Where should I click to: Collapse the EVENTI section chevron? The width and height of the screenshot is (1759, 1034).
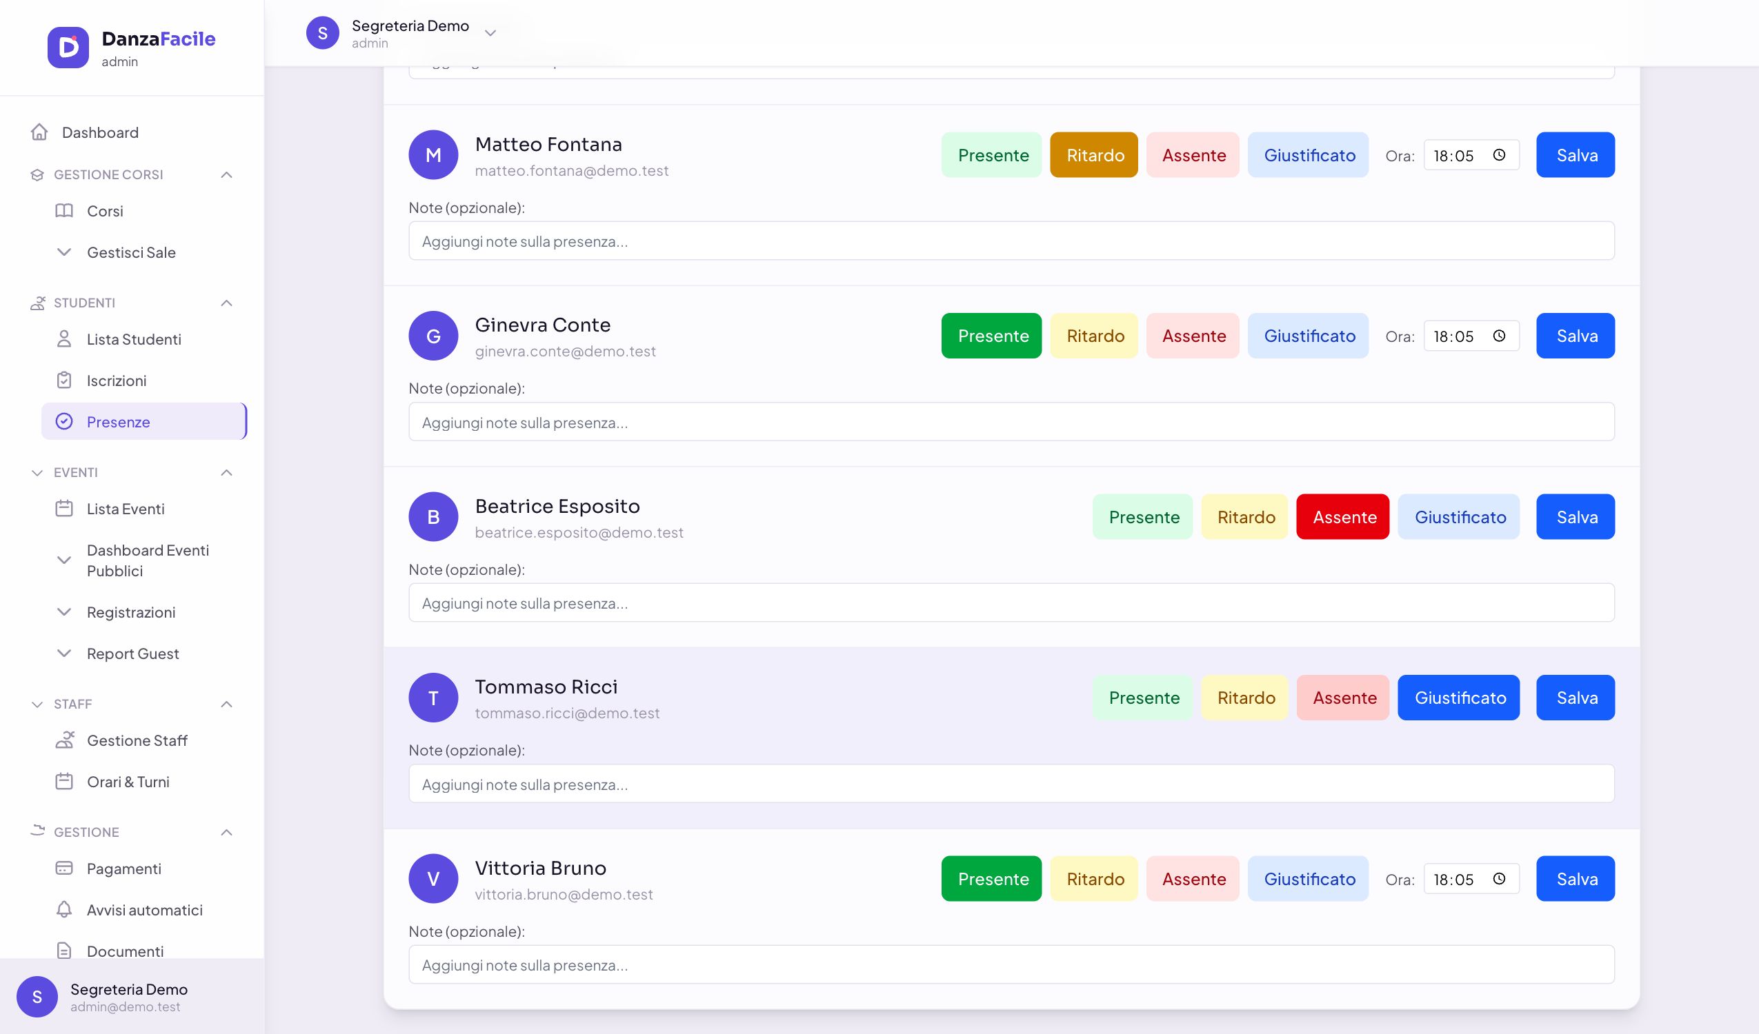click(226, 472)
